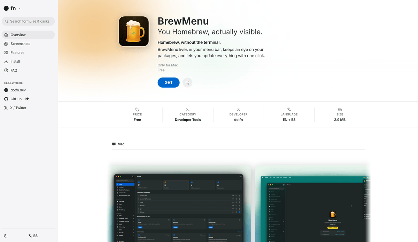Click the dotfn developer name
This screenshot has width=418, height=242.
(x=239, y=120)
